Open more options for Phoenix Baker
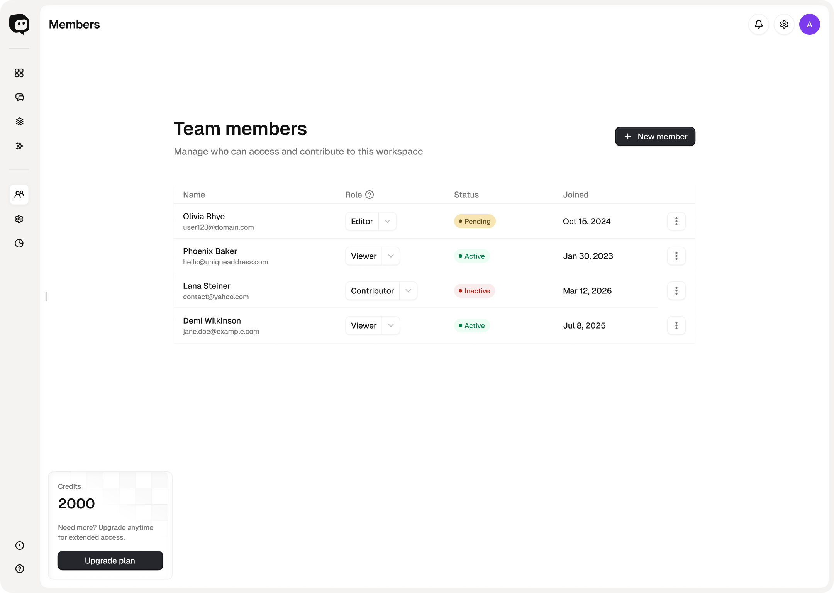Screen dimensions: 834x593 (x=676, y=256)
